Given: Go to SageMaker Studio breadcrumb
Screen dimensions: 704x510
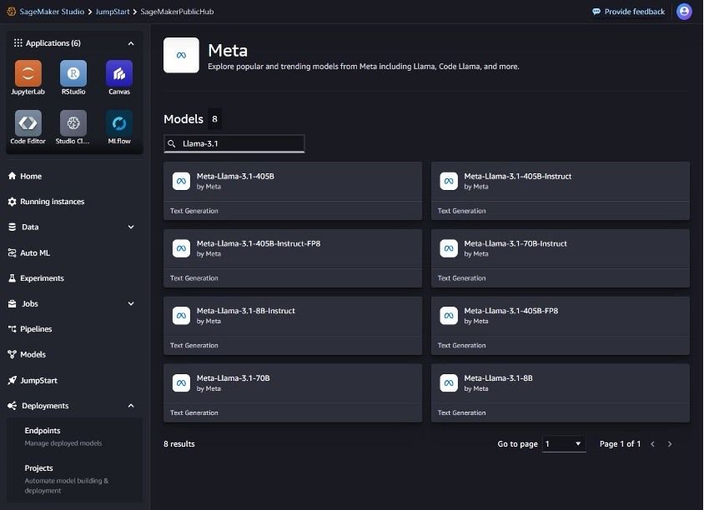Looking at the screenshot, I should pyautogui.click(x=52, y=12).
